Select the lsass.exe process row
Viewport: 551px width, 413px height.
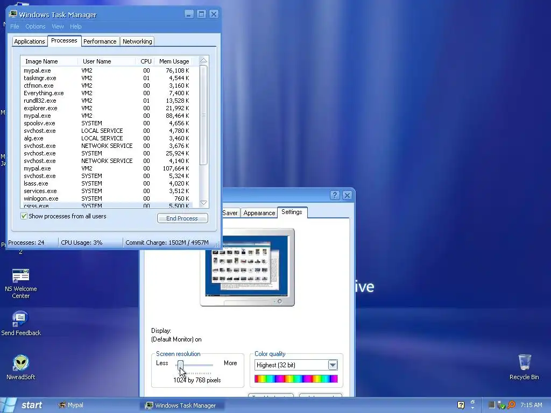pos(107,183)
